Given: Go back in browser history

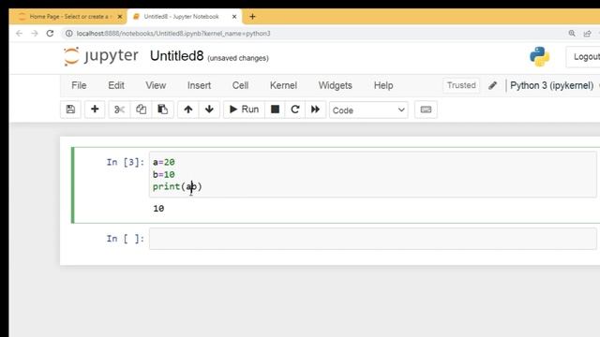Looking at the screenshot, I should [19, 34].
